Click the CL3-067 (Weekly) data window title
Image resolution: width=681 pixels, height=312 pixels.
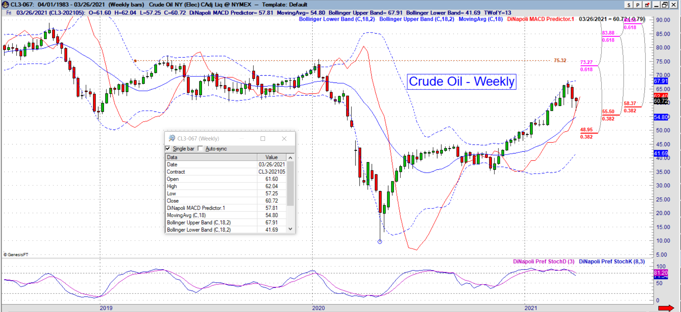click(x=198, y=139)
